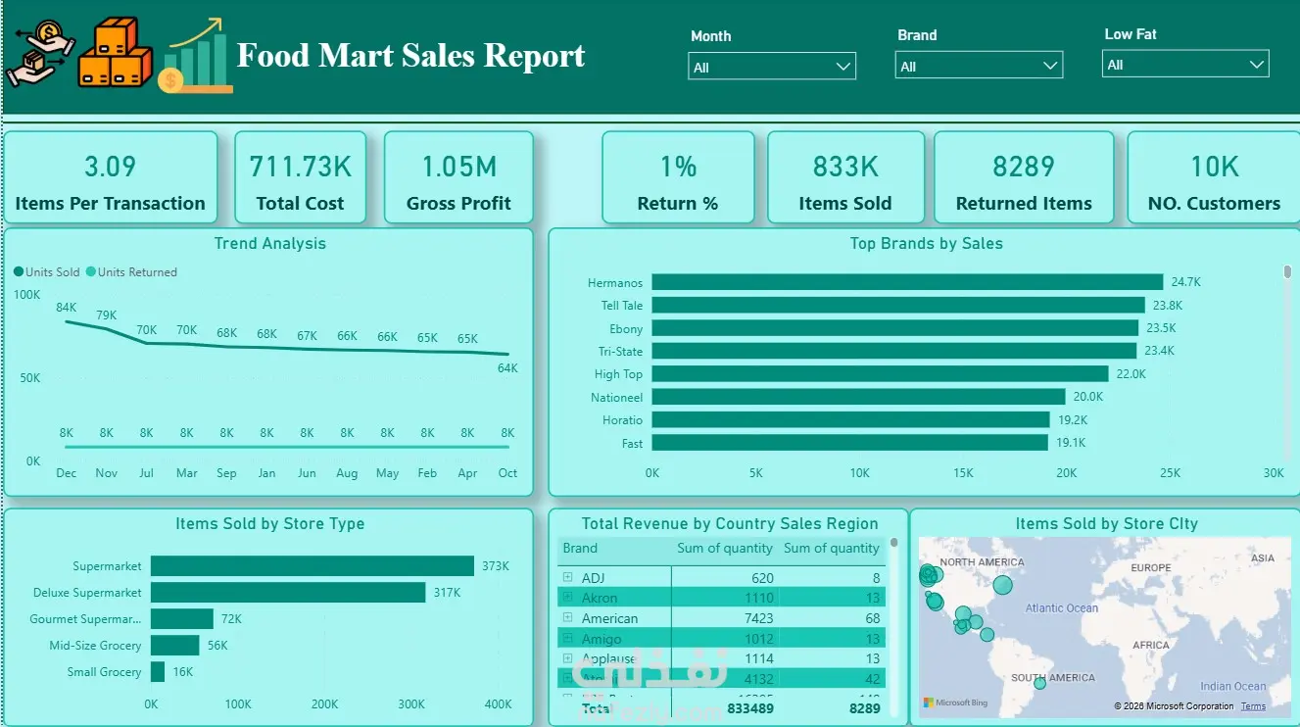Click the growth bar chart with dollar icon
The width and height of the screenshot is (1300, 727).
tap(196, 57)
